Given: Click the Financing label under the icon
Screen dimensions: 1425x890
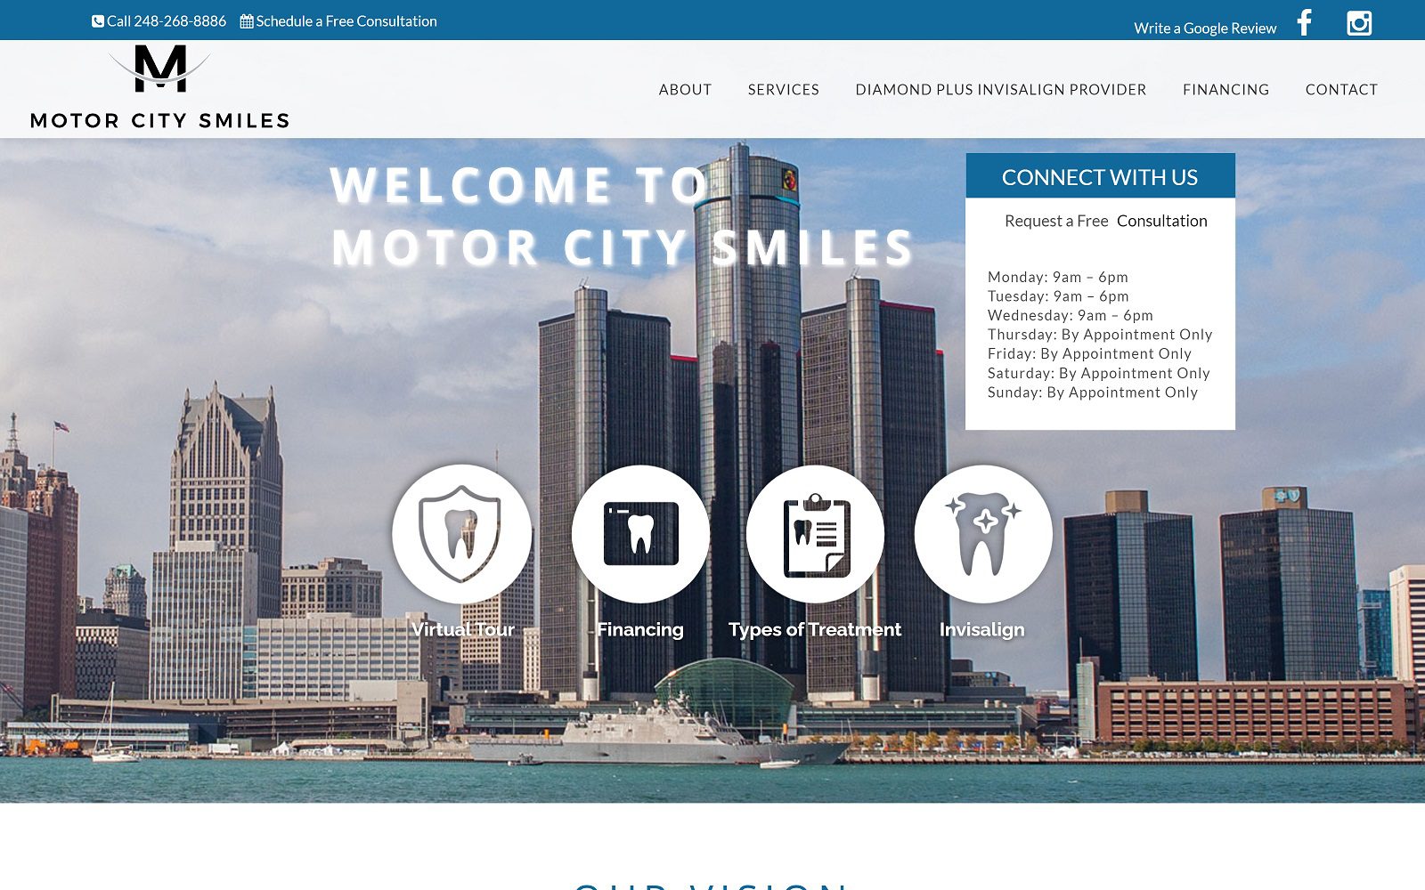Looking at the screenshot, I should click(x=640, y=630).
